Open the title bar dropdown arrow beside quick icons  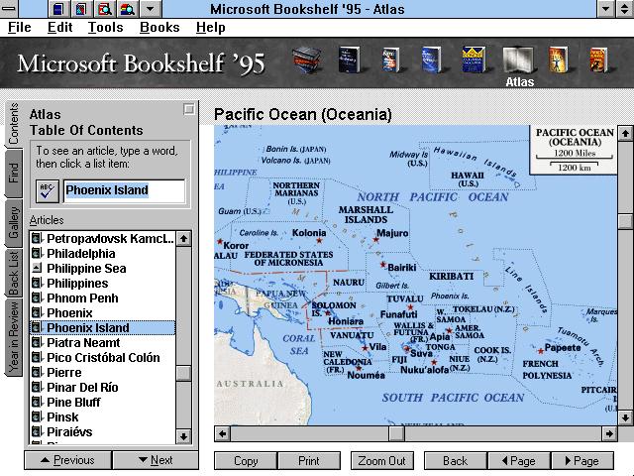click(150, 9)
